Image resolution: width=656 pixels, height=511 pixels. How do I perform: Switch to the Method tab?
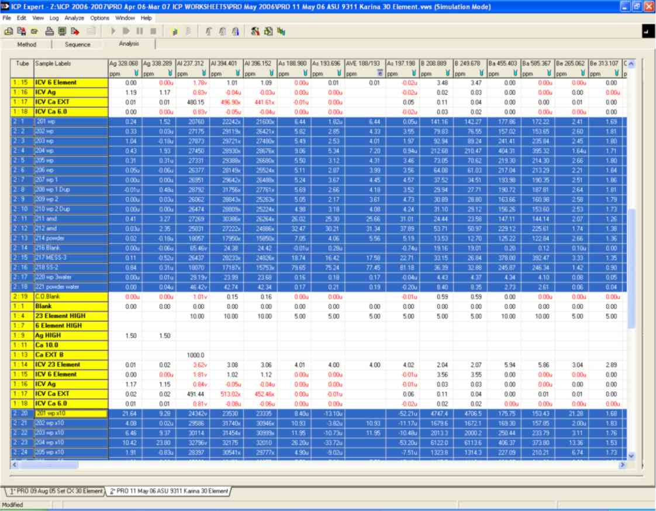(x=26, y=44)
